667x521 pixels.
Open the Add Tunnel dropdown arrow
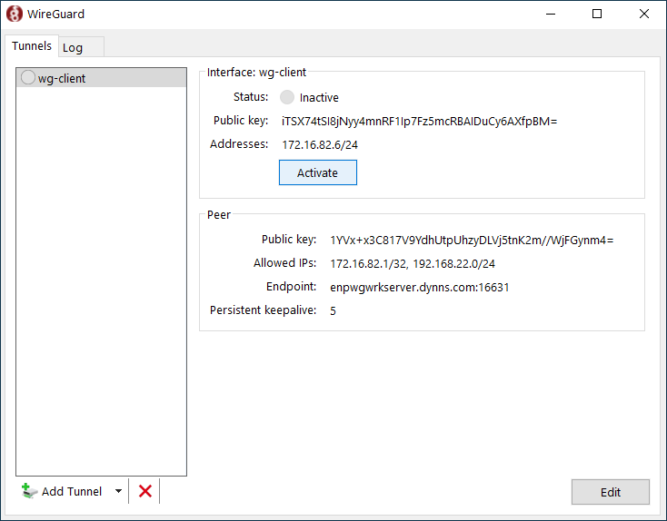point(118,491)
